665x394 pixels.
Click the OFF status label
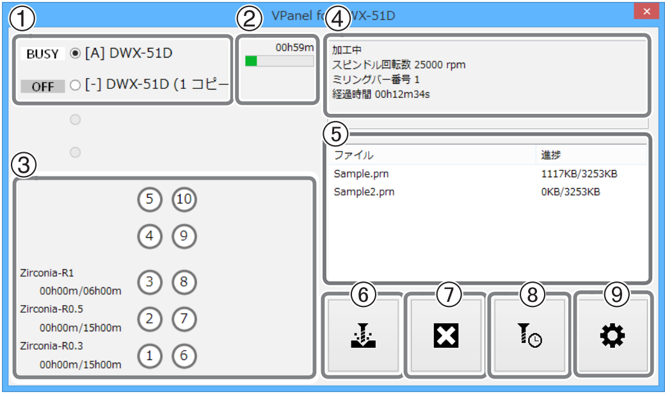42,86
